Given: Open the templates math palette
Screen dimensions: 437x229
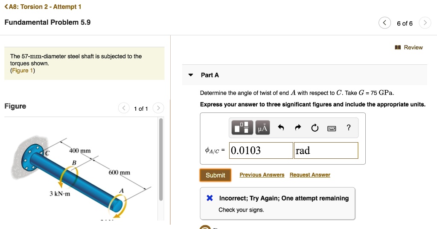Looking at the screenshot, I should point(242,128).
